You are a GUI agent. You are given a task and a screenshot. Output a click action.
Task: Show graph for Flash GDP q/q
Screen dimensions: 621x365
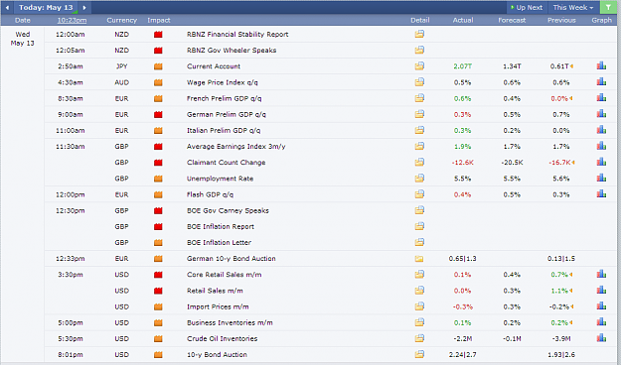601,193
